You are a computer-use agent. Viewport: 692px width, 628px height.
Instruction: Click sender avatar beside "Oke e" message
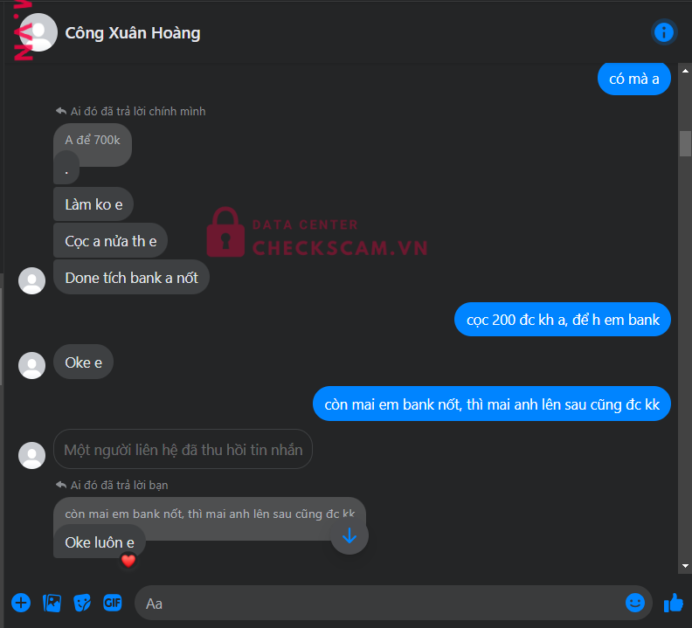point(31,365)
